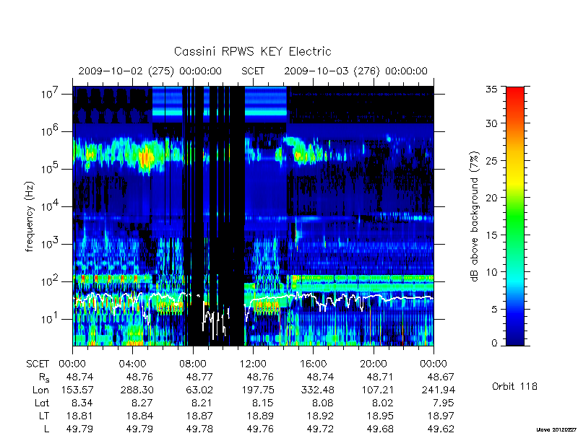Click Lon value 107.21
The width and height of the screenshot is (578, 433).
click(378, 390)
